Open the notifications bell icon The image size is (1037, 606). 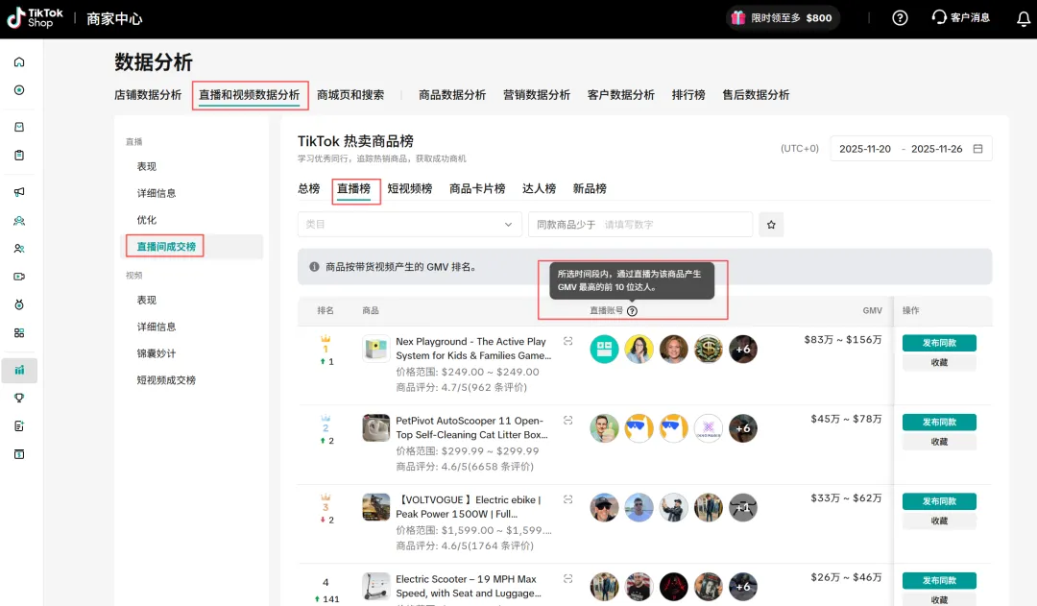click(x=1023, y=18)
